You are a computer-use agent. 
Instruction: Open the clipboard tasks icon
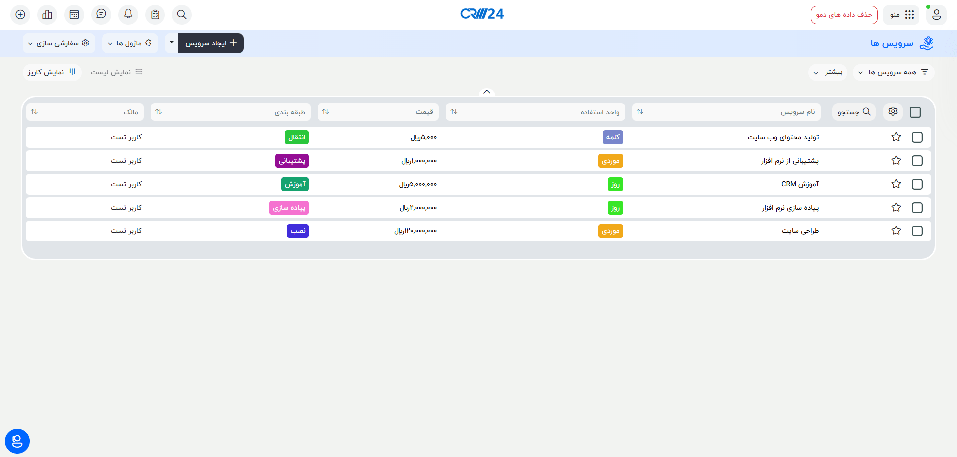[155, 15]
